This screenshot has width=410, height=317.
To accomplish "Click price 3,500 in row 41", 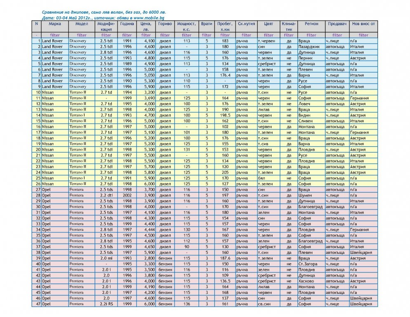I will pos(149,270).
